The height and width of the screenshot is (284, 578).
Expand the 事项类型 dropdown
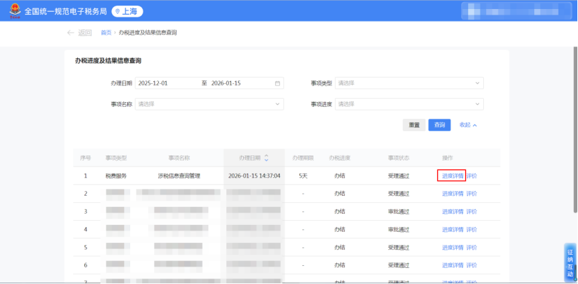[x=409, y=83]
